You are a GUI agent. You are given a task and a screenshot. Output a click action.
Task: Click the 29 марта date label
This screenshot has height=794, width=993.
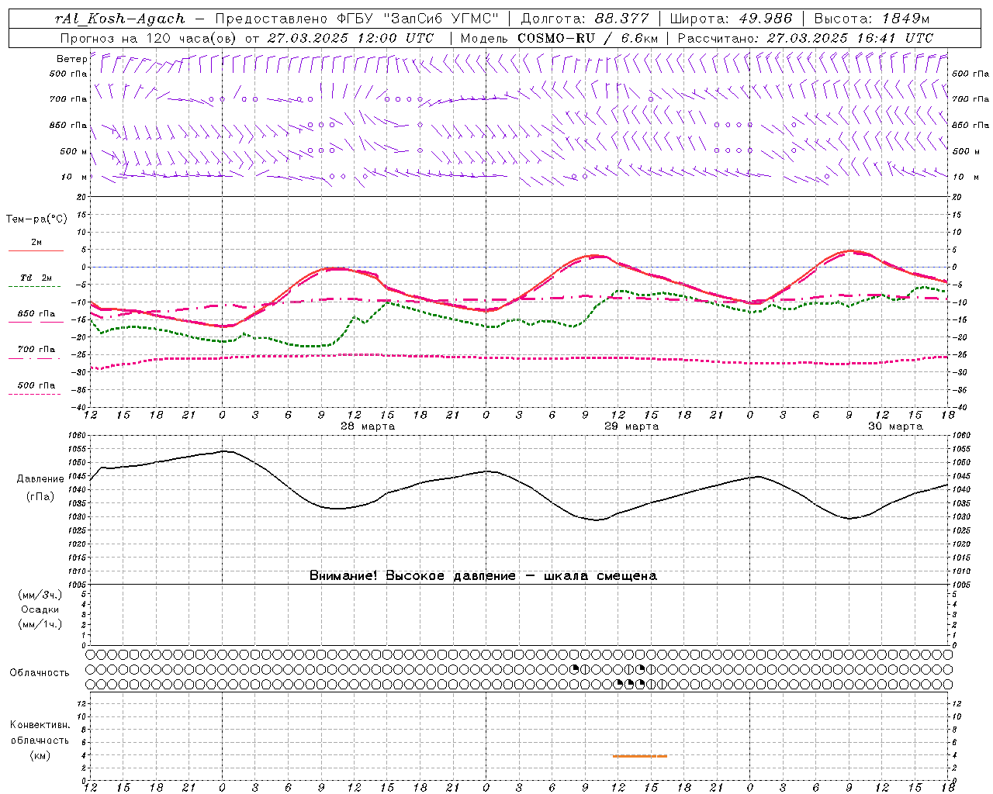631,426
